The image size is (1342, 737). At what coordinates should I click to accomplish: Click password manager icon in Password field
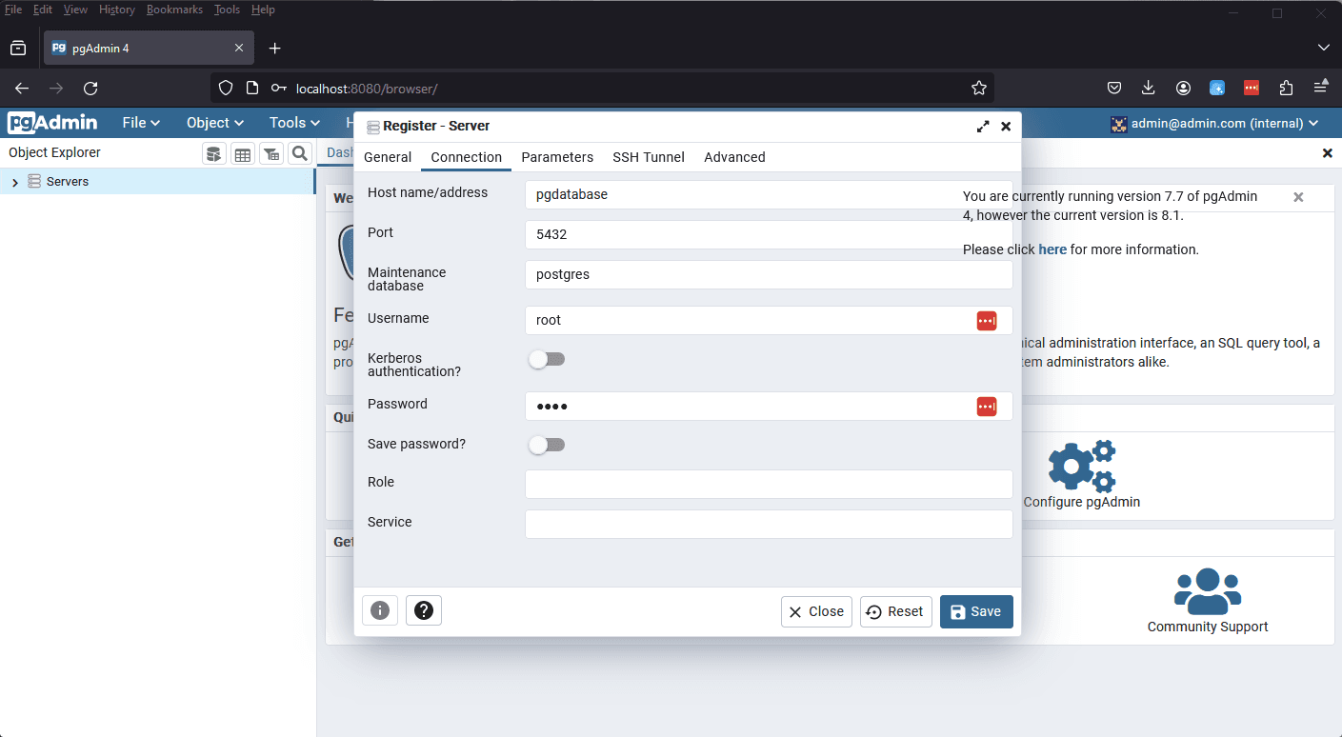point(987,407)
